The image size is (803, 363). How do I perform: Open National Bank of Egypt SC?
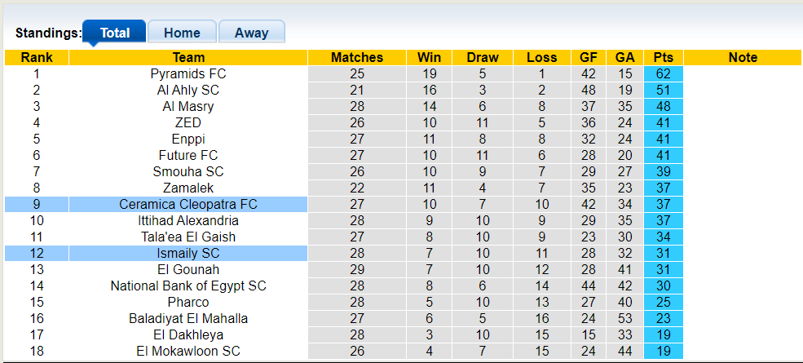188,286
